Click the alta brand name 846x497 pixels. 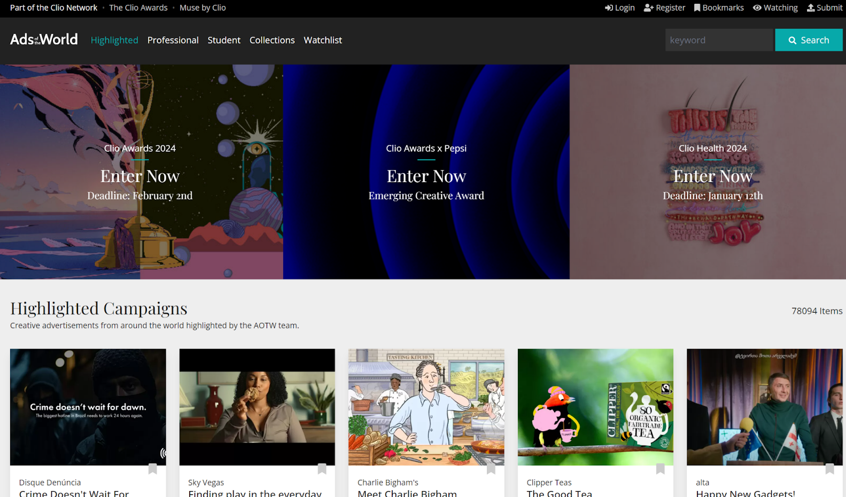pyautogui.click(x=702, y=483)
